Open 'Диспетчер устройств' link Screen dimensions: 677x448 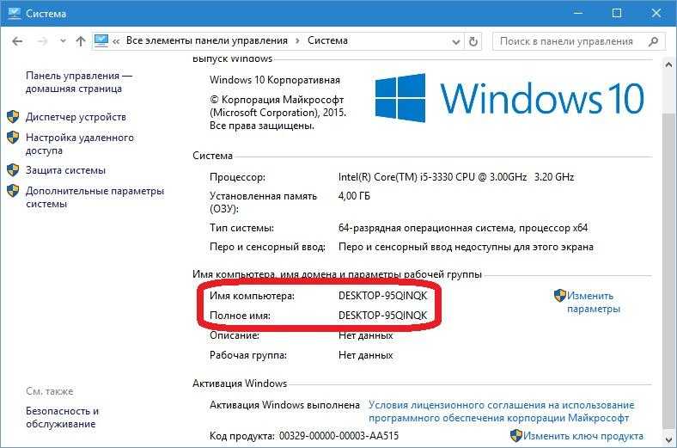76,117
